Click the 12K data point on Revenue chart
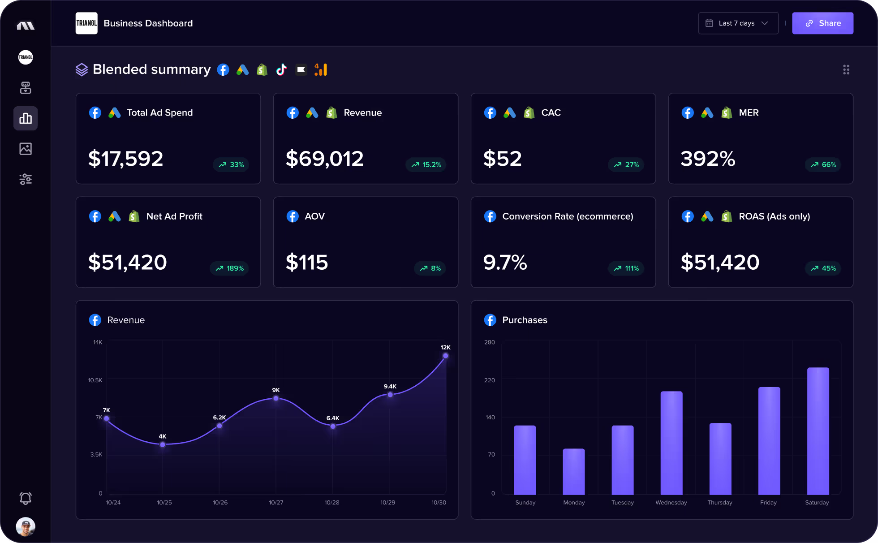The height and width of the screenshot is (543, 878). pos(445,356)
